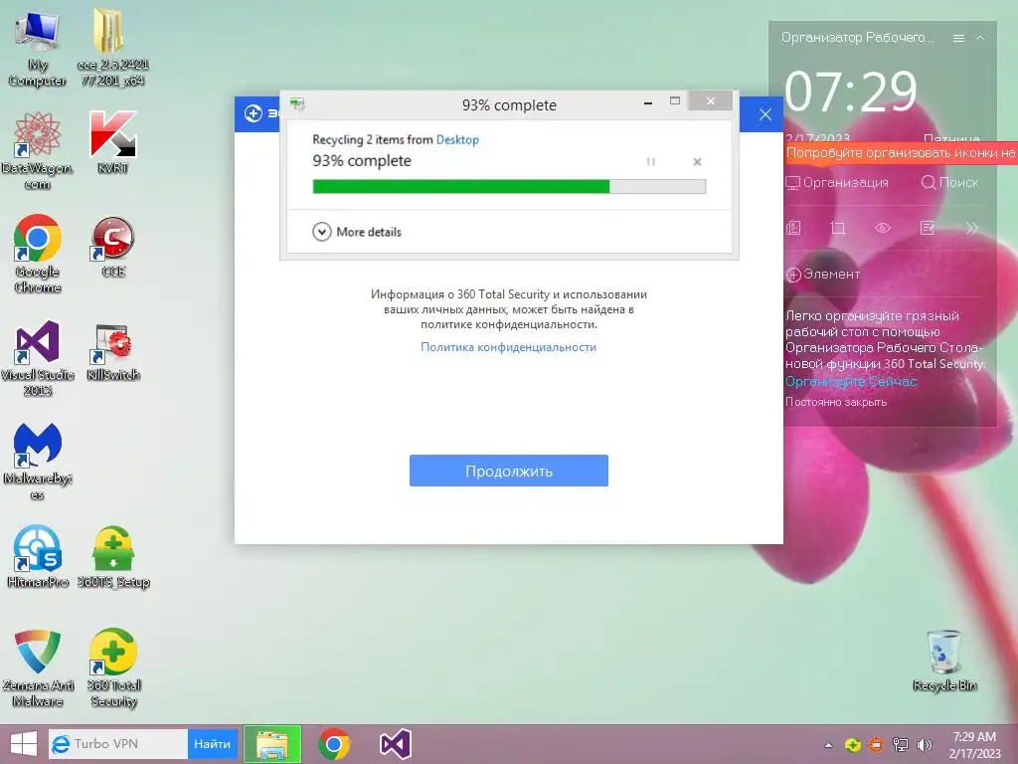Image resolution: width=1018 pixels, height=764 pixels.
Task: Click the Desktop link in recycling dialog
Action: pos(457,139)
